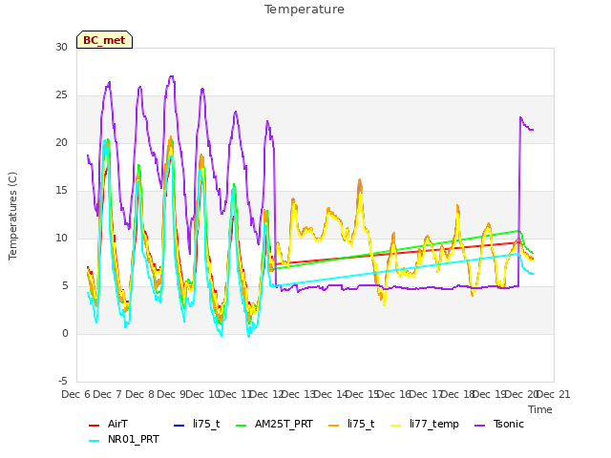Click the Time x-axis label

540,409
